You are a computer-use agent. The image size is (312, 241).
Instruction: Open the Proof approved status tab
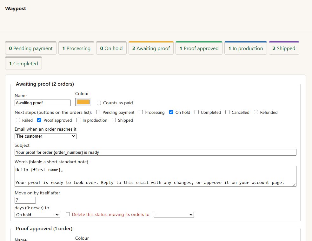click(199, 48)
